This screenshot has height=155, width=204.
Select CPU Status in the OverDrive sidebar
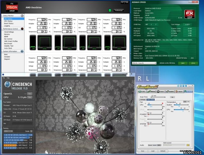[14, 19]
